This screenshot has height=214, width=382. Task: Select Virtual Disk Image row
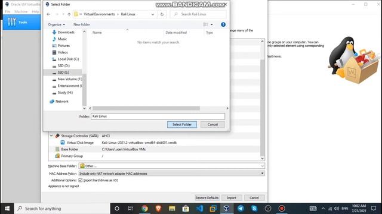(155, 143)
